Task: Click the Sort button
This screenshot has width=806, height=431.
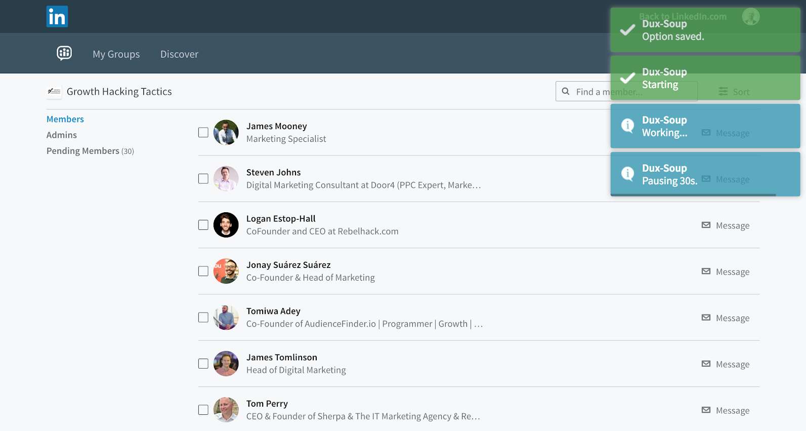Action: point(734,92)
